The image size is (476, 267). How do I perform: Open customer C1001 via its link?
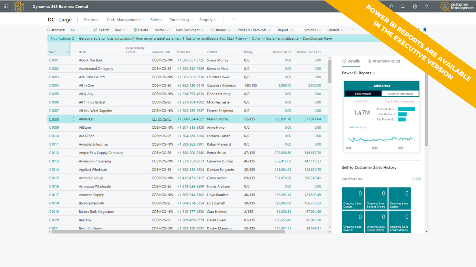tap(54, 60)
